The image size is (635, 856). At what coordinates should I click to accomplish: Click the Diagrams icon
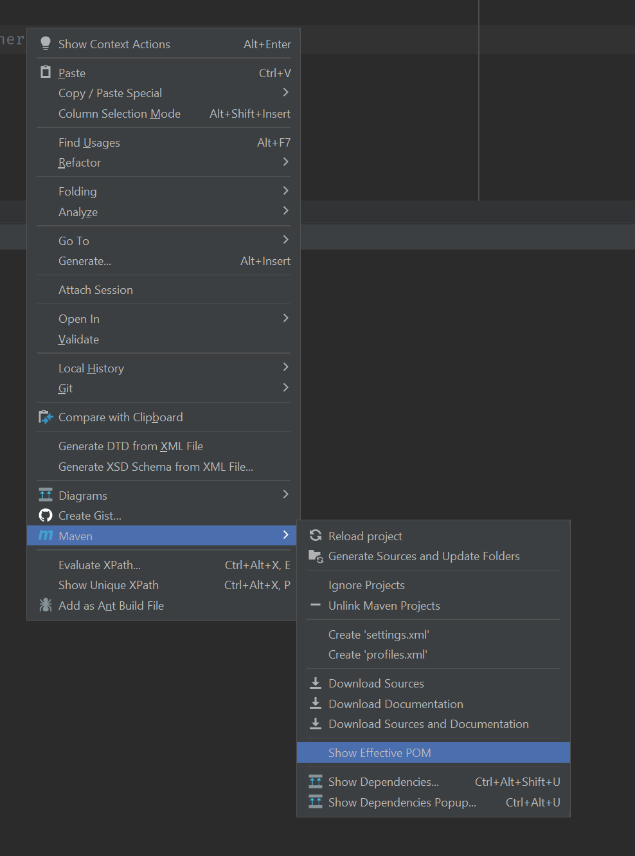point(46,495)
